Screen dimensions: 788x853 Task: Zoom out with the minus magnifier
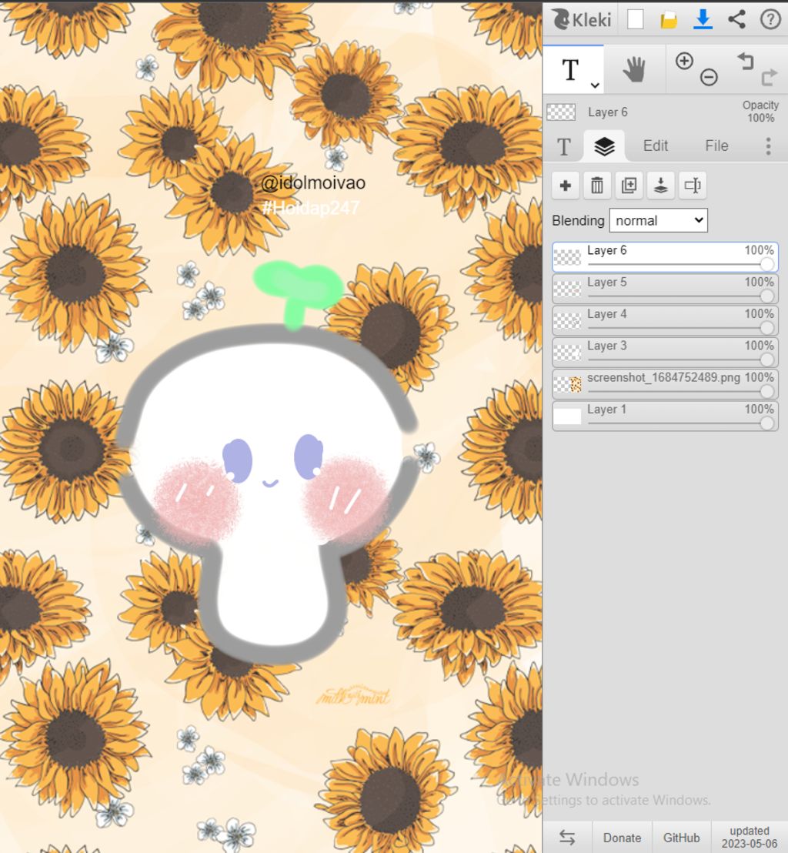point(709,77)
